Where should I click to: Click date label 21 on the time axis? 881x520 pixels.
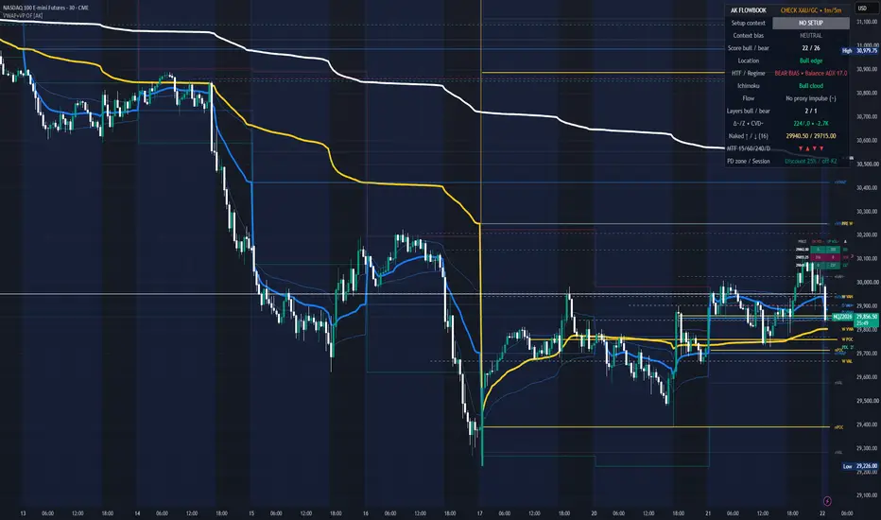click(x=708, y=513)
